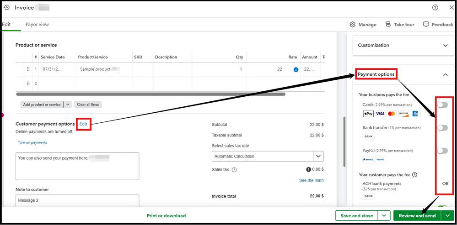
Task: Enable the Bank transfer toggle
Action: coord(442,128)
